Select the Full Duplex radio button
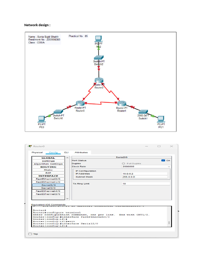Image resolution: width=201 pixels, height=268 pixels. (123, 164)
